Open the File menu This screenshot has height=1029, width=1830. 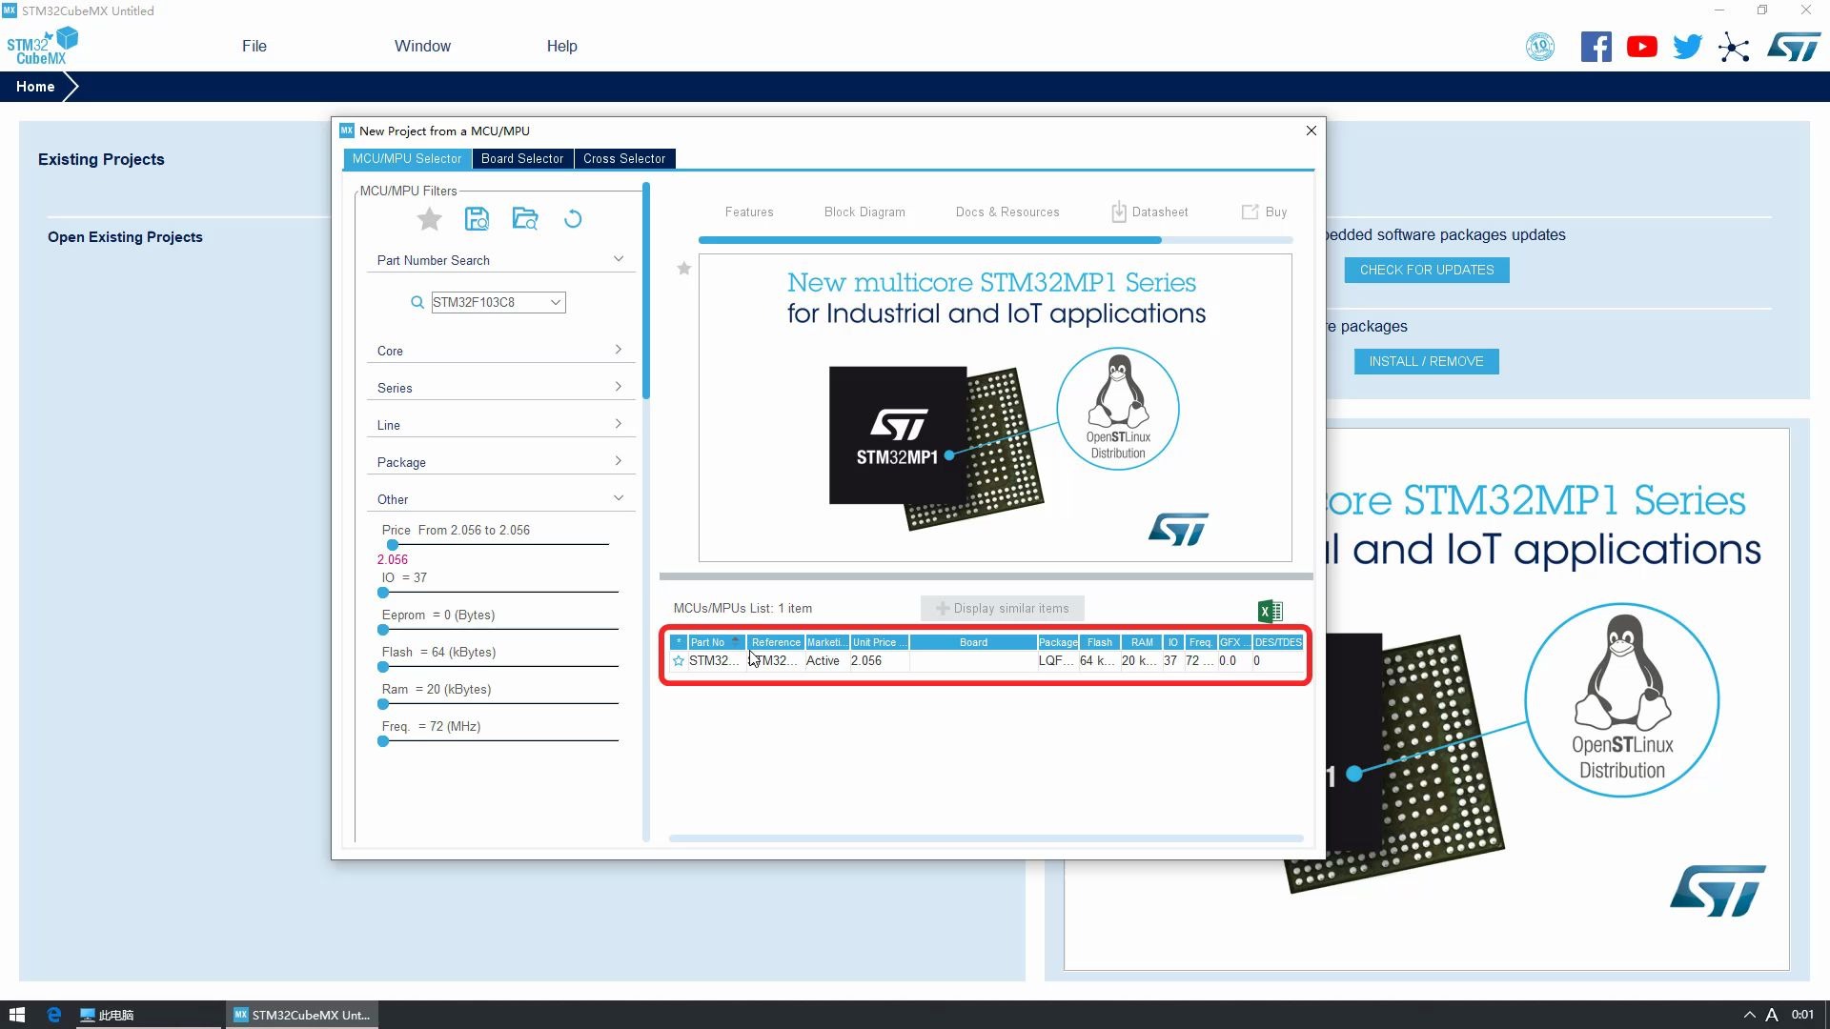(254, 46)
